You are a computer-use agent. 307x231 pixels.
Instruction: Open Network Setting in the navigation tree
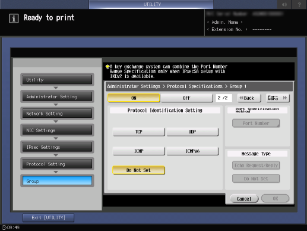click(57, 114)
